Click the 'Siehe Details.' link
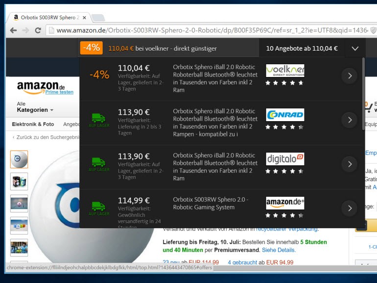 279,250
